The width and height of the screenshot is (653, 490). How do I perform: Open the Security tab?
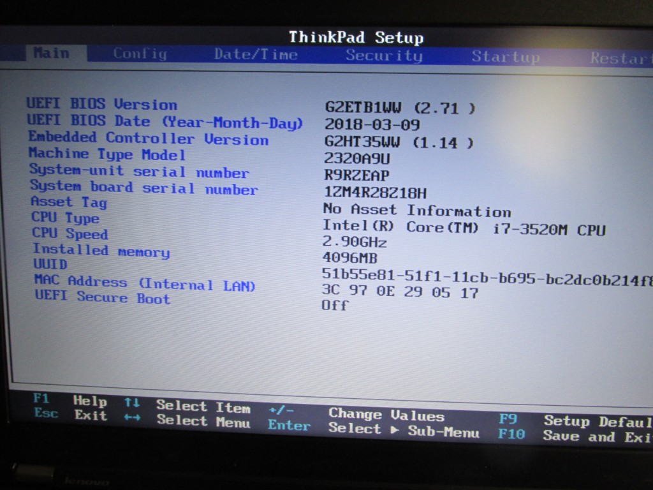click(384, 56)
